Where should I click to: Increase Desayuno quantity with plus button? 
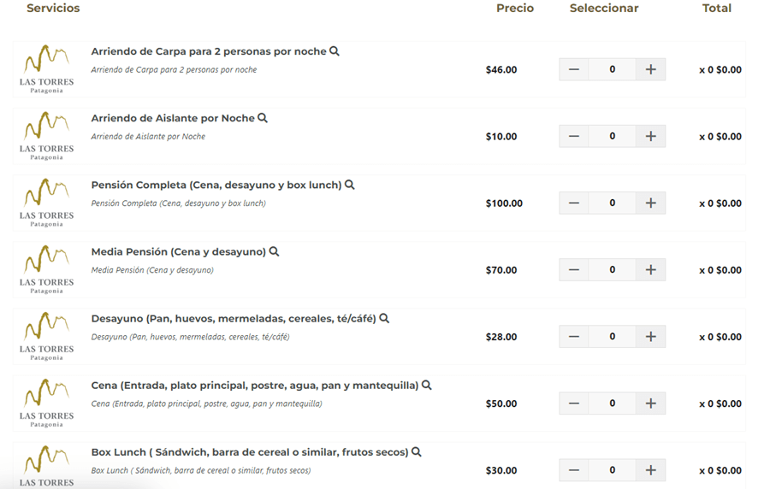(x=650, y=336)
